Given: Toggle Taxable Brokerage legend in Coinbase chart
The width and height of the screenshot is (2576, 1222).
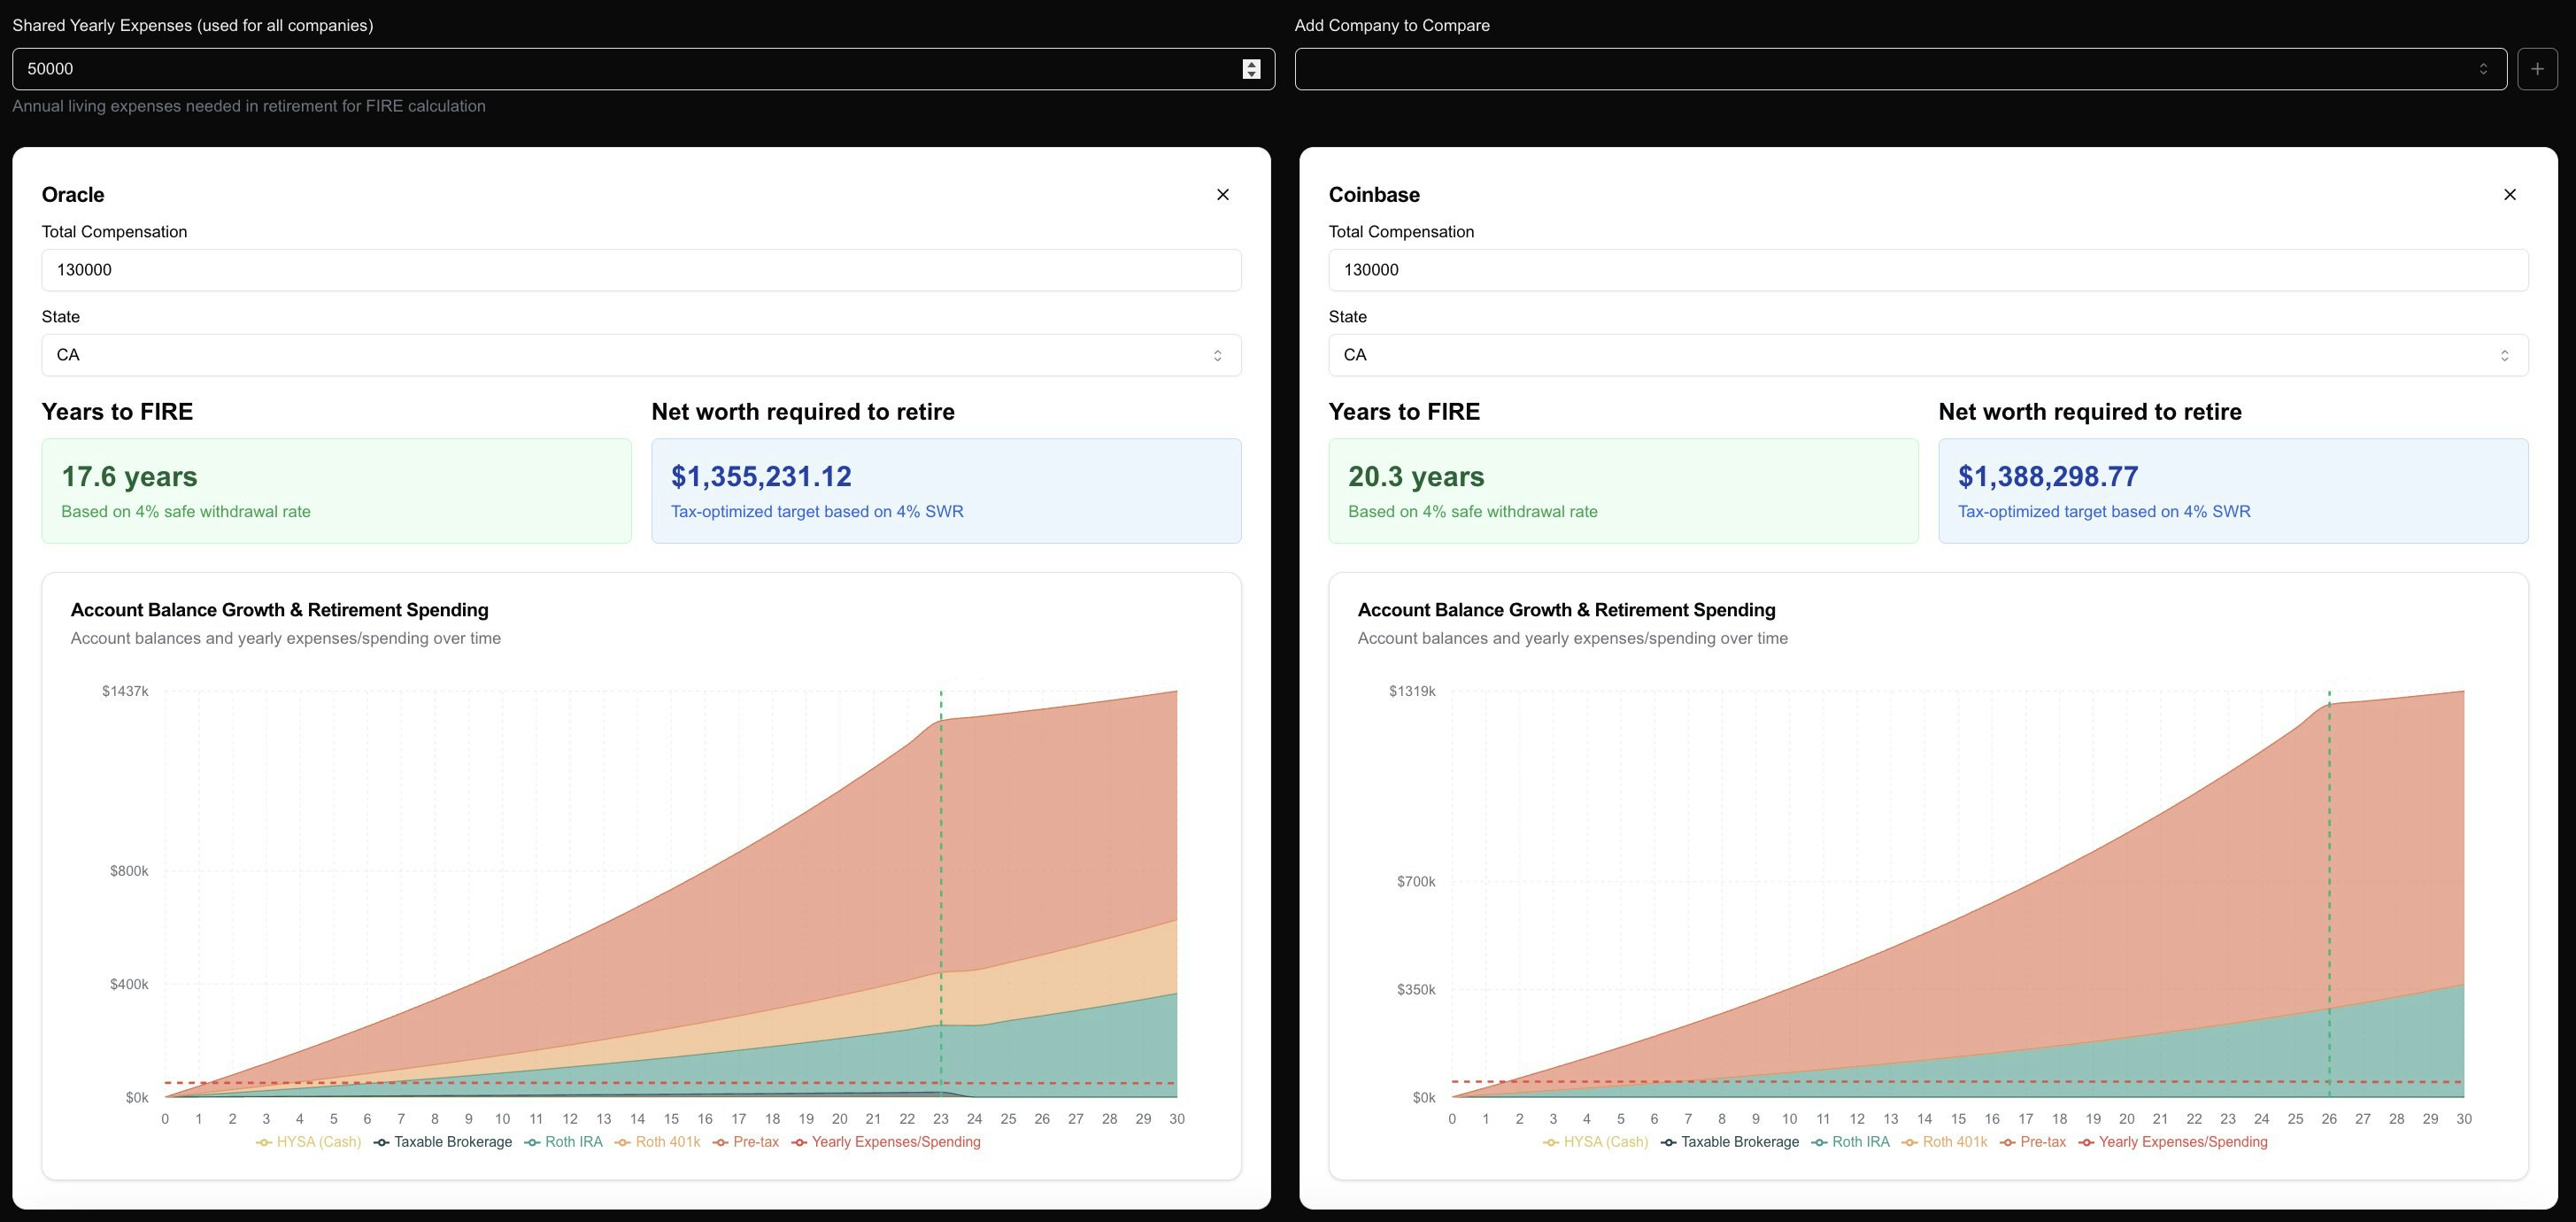Looking at the screenshot, I should coord(1729,1142).
